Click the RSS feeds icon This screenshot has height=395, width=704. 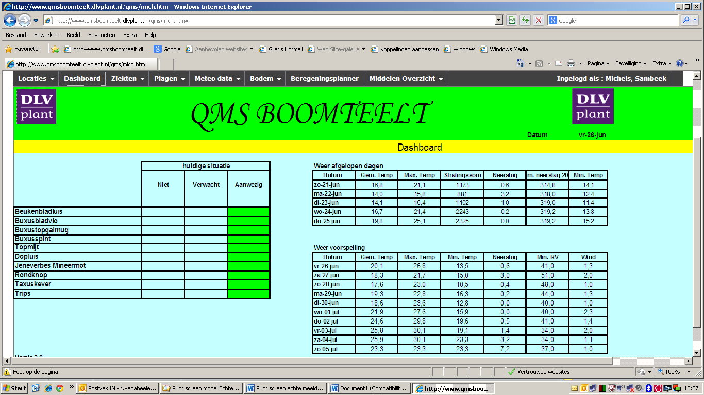tap(539, 63)
